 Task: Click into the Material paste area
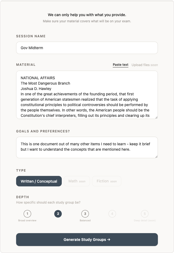tap(87, 95)
